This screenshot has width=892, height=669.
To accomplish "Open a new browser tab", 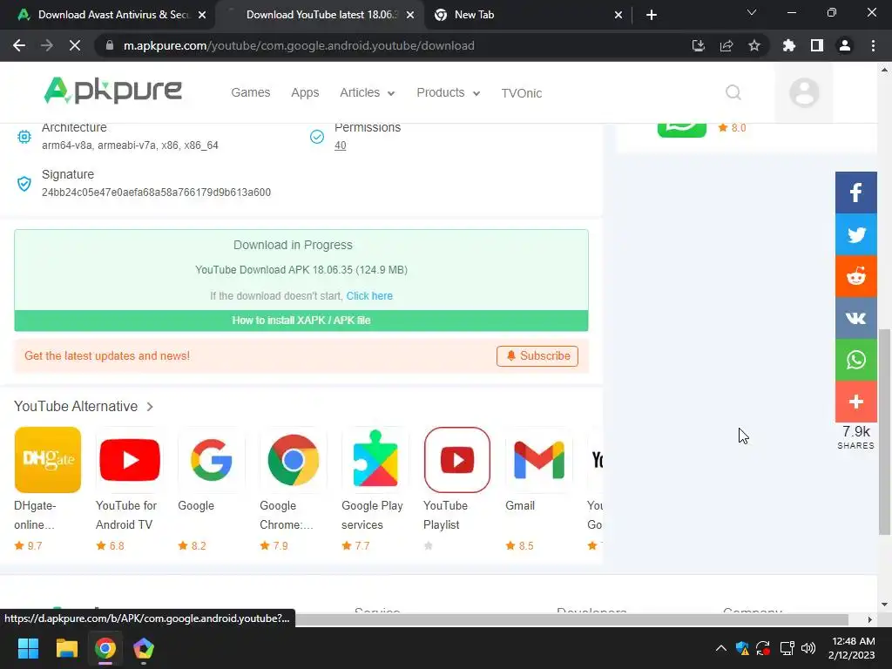I will point(652,15).
